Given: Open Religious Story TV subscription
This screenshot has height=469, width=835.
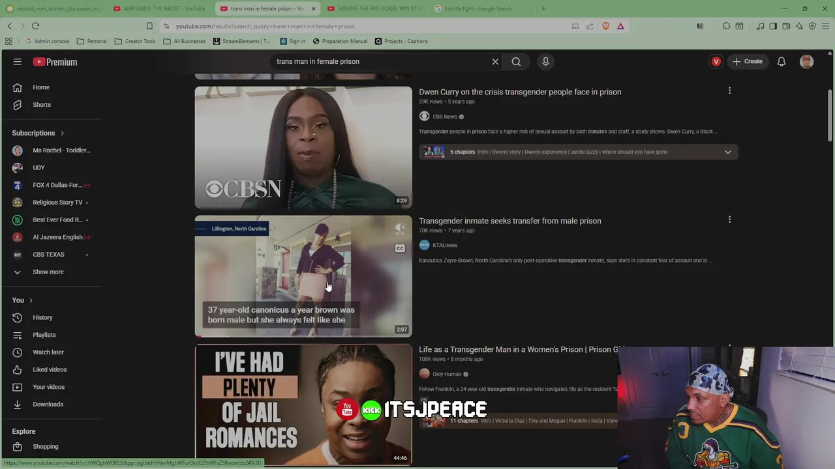Looking at the screenshot, I should pyautogui.click(x=52, y=203).
